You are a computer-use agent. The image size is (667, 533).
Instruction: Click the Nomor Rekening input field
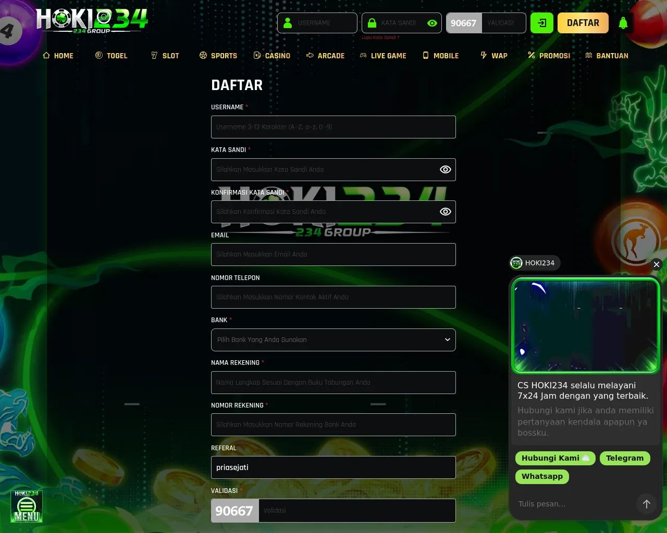pos(333,425)
